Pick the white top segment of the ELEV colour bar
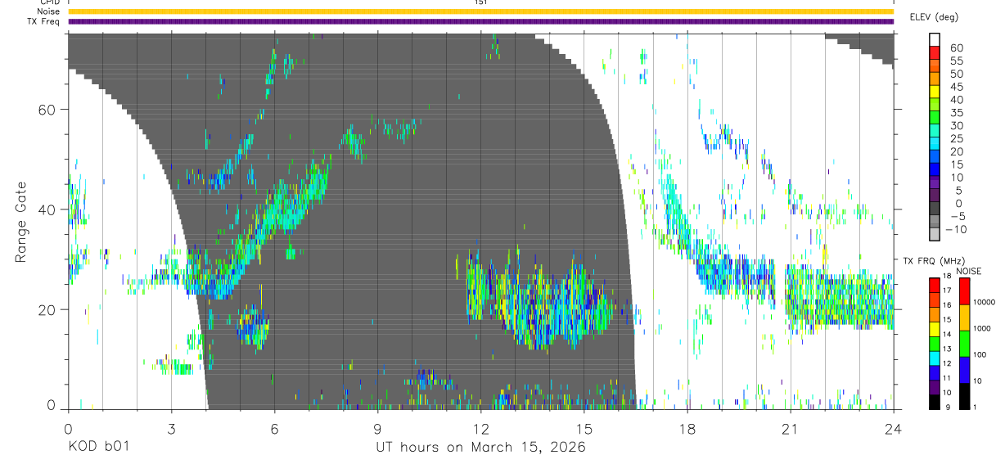This screenshot has height=464, width=1005. [935, 40]
